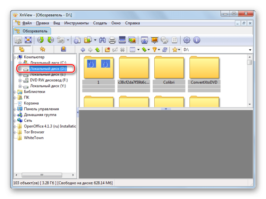Open the Создать menu

tap(100, 23)
